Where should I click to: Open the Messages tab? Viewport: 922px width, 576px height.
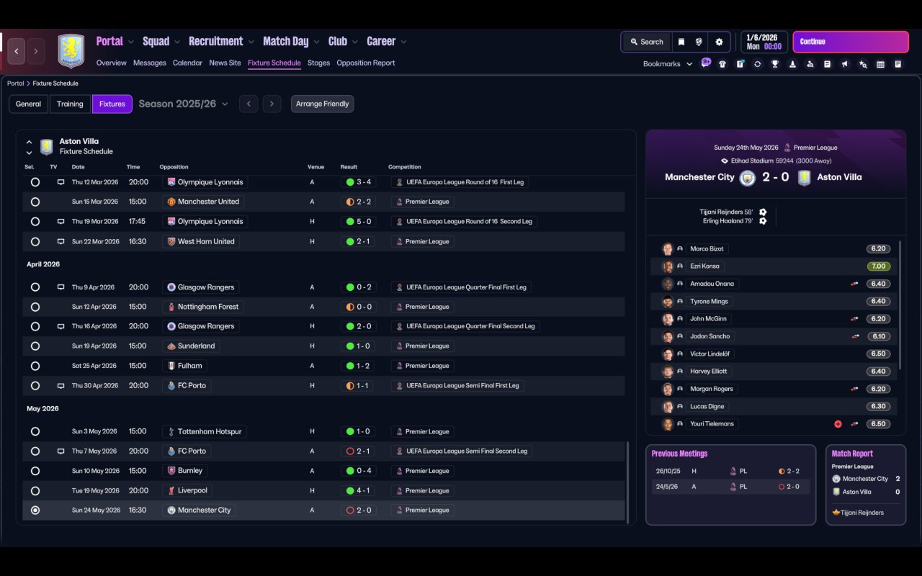150,63
